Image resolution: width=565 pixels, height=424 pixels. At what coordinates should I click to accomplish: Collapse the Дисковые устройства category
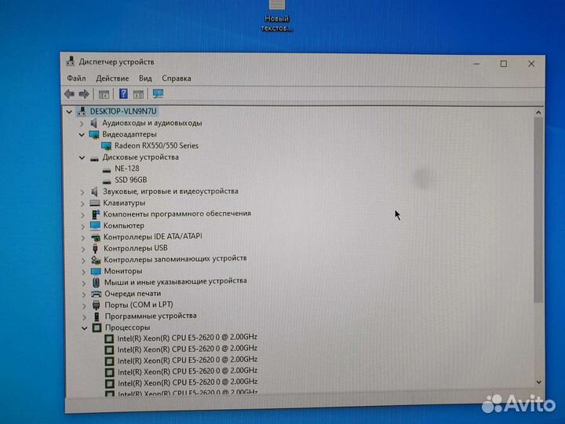tap(82, 157)
